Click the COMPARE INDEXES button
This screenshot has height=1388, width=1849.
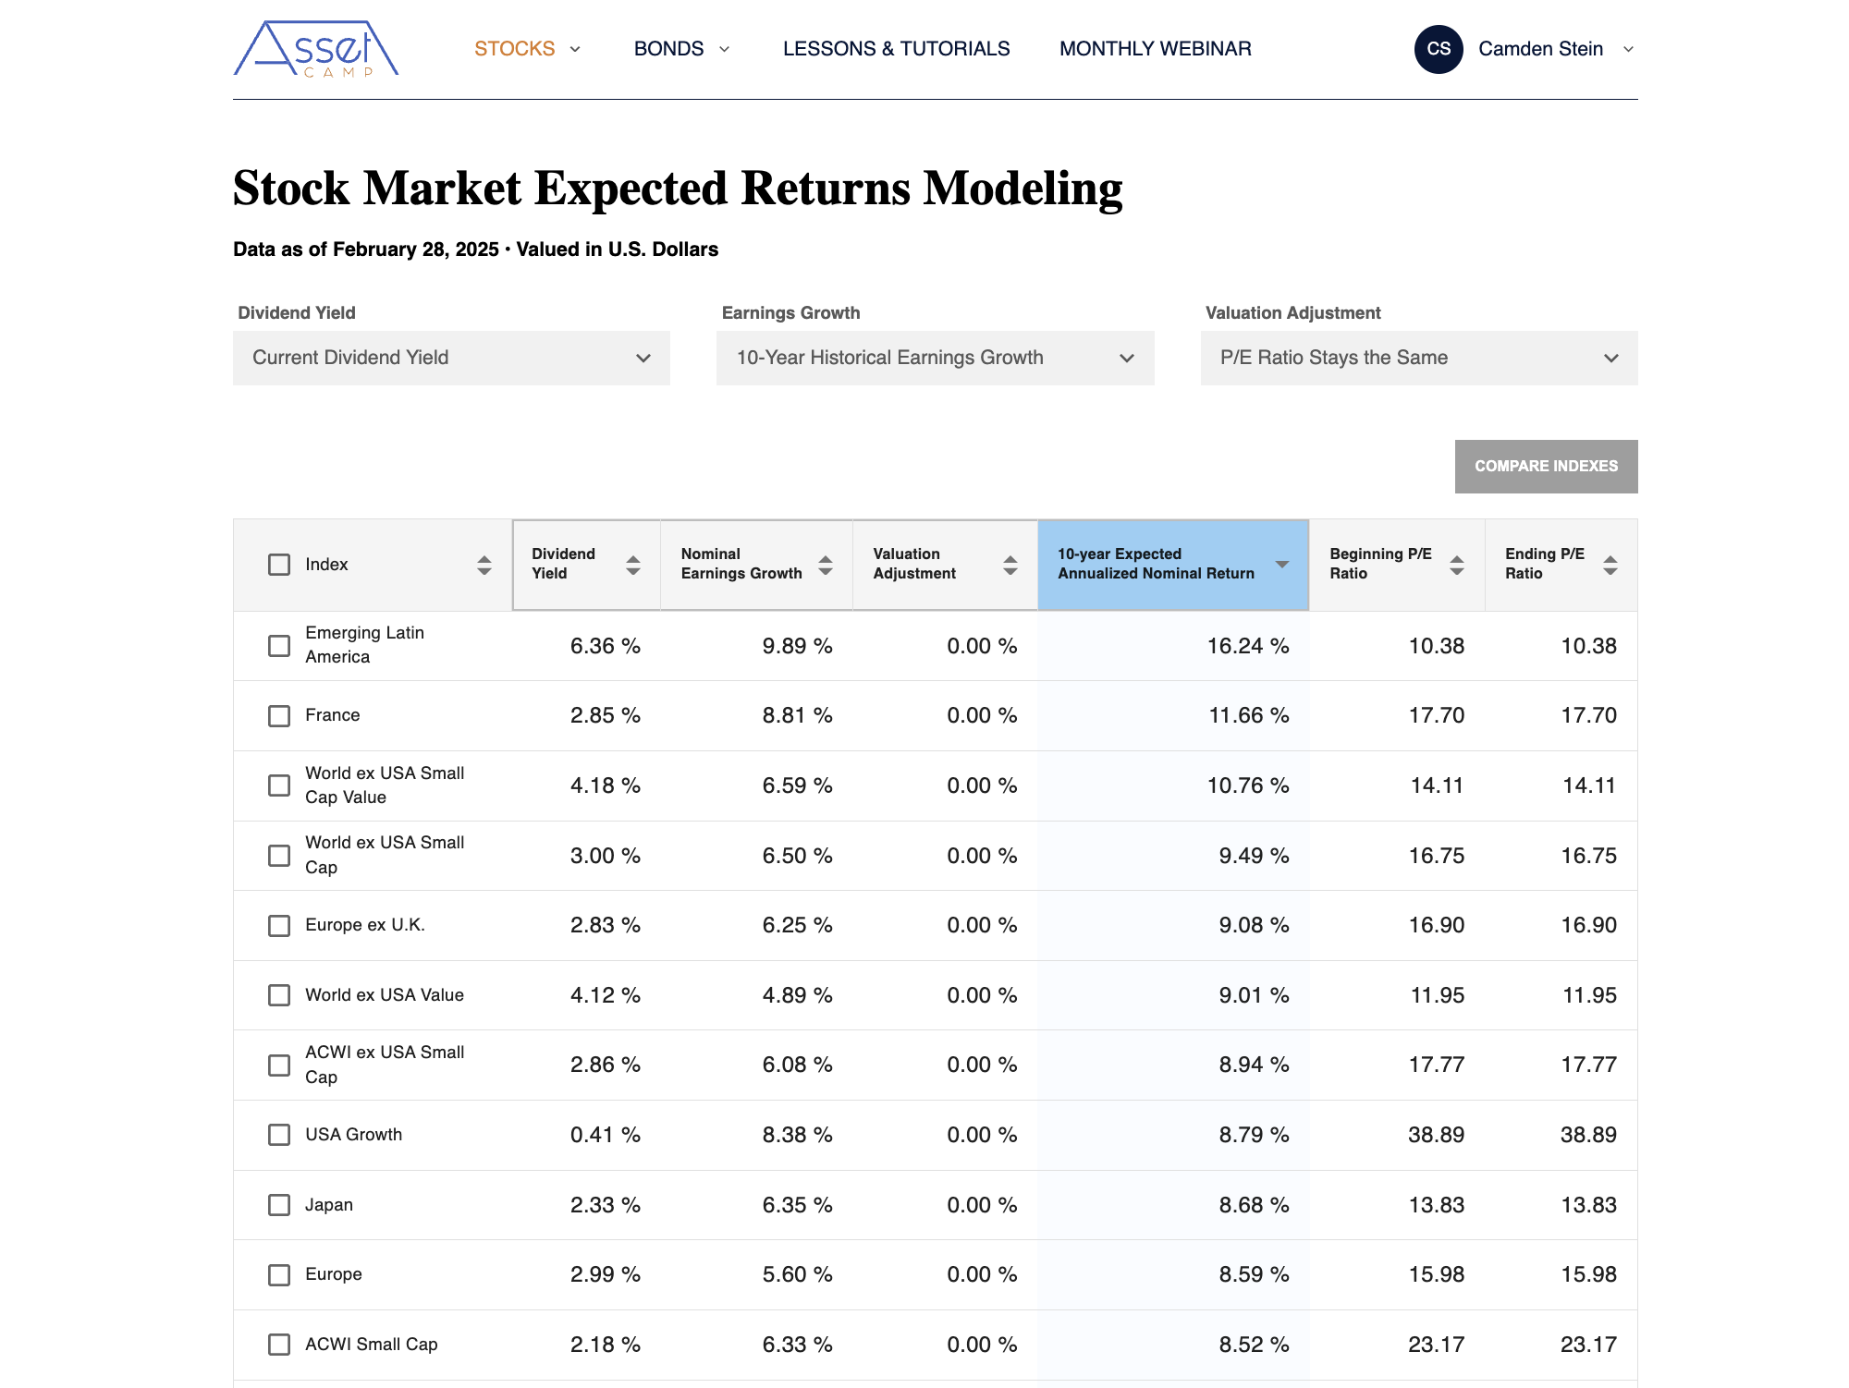(x=1546, y=467)
